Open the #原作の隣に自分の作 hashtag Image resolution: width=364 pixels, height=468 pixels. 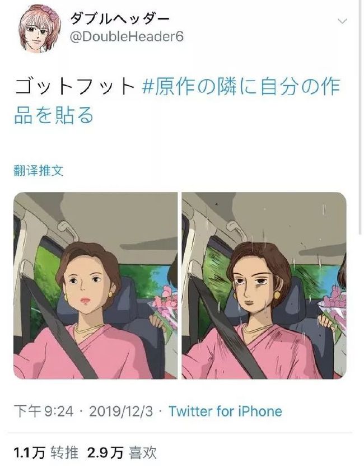(241, 86)
